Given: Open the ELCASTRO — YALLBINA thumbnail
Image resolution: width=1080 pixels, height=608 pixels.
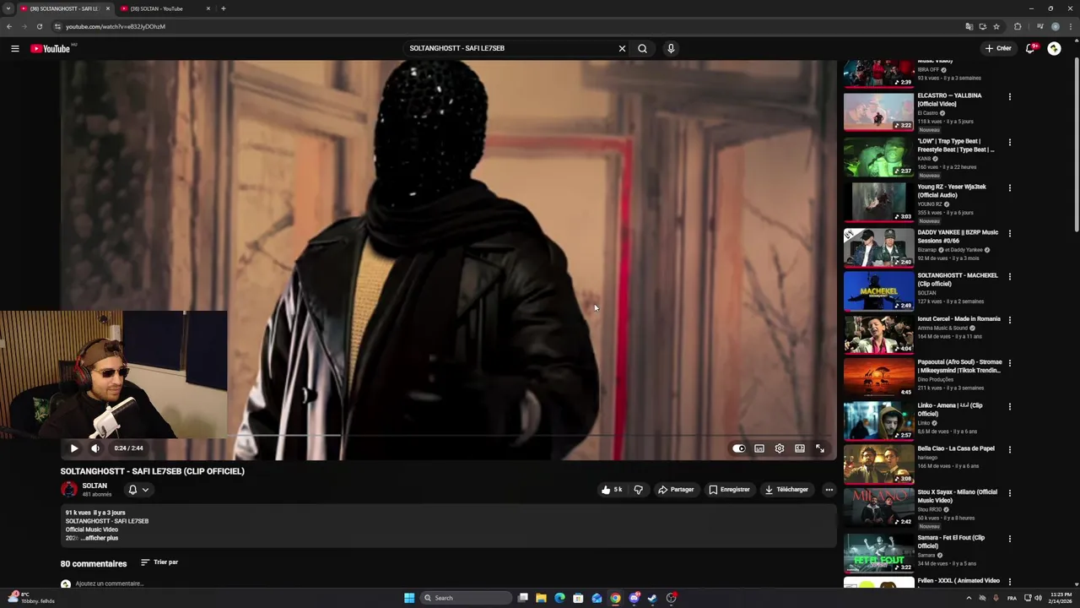Looking at the screenshot, I should (878, 111).
